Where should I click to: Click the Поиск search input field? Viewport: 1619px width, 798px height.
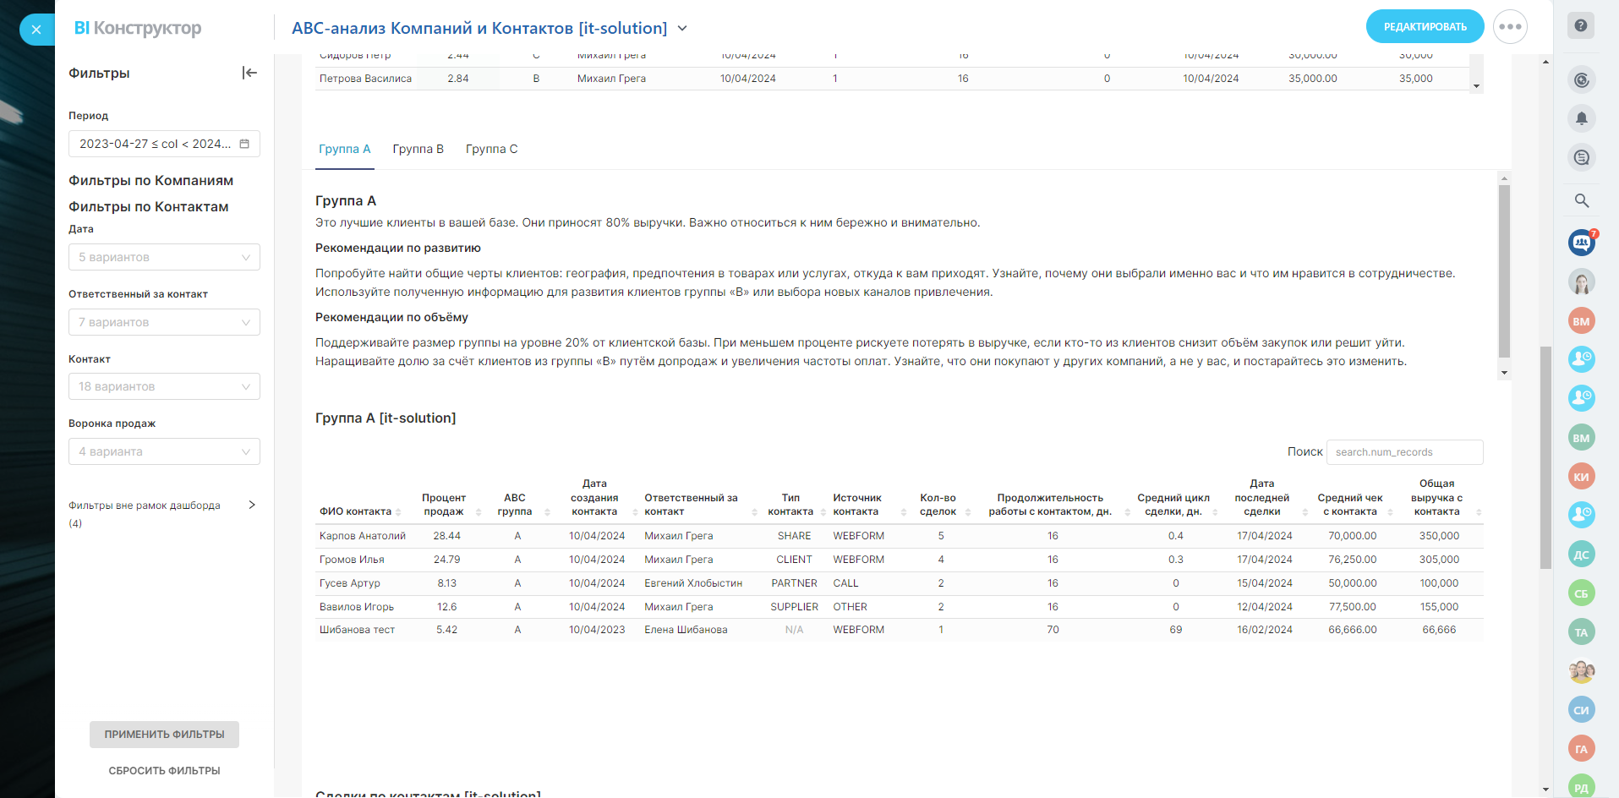[x=1404, y=452]
